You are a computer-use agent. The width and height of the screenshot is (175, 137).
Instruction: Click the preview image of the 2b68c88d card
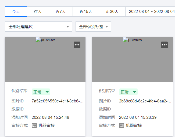click(x=133, y=59)
